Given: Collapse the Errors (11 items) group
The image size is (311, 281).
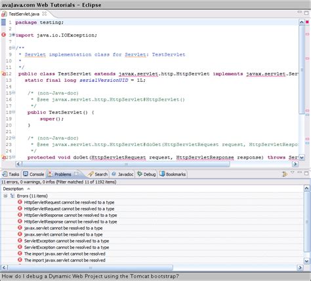Looking at the screenshot, I should 5,196.
